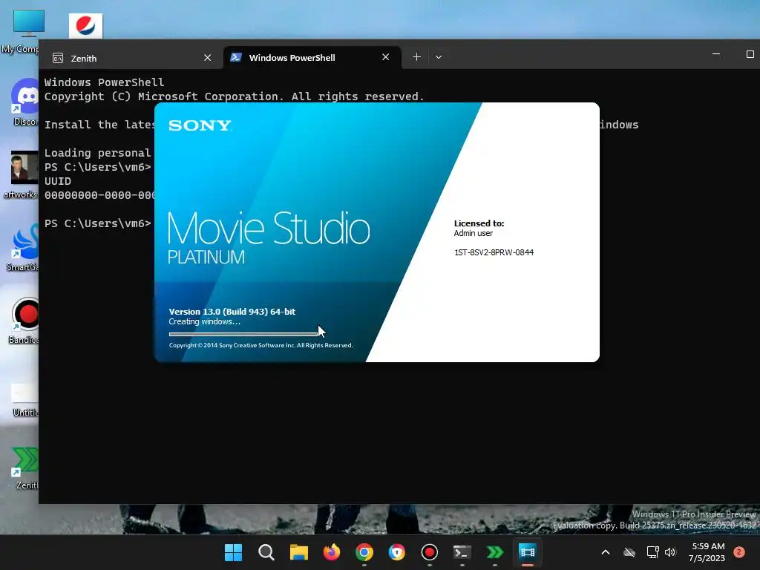Open the Windows Start menu
The height and width of the screenshot is (570, 760).
pos(233,552)
